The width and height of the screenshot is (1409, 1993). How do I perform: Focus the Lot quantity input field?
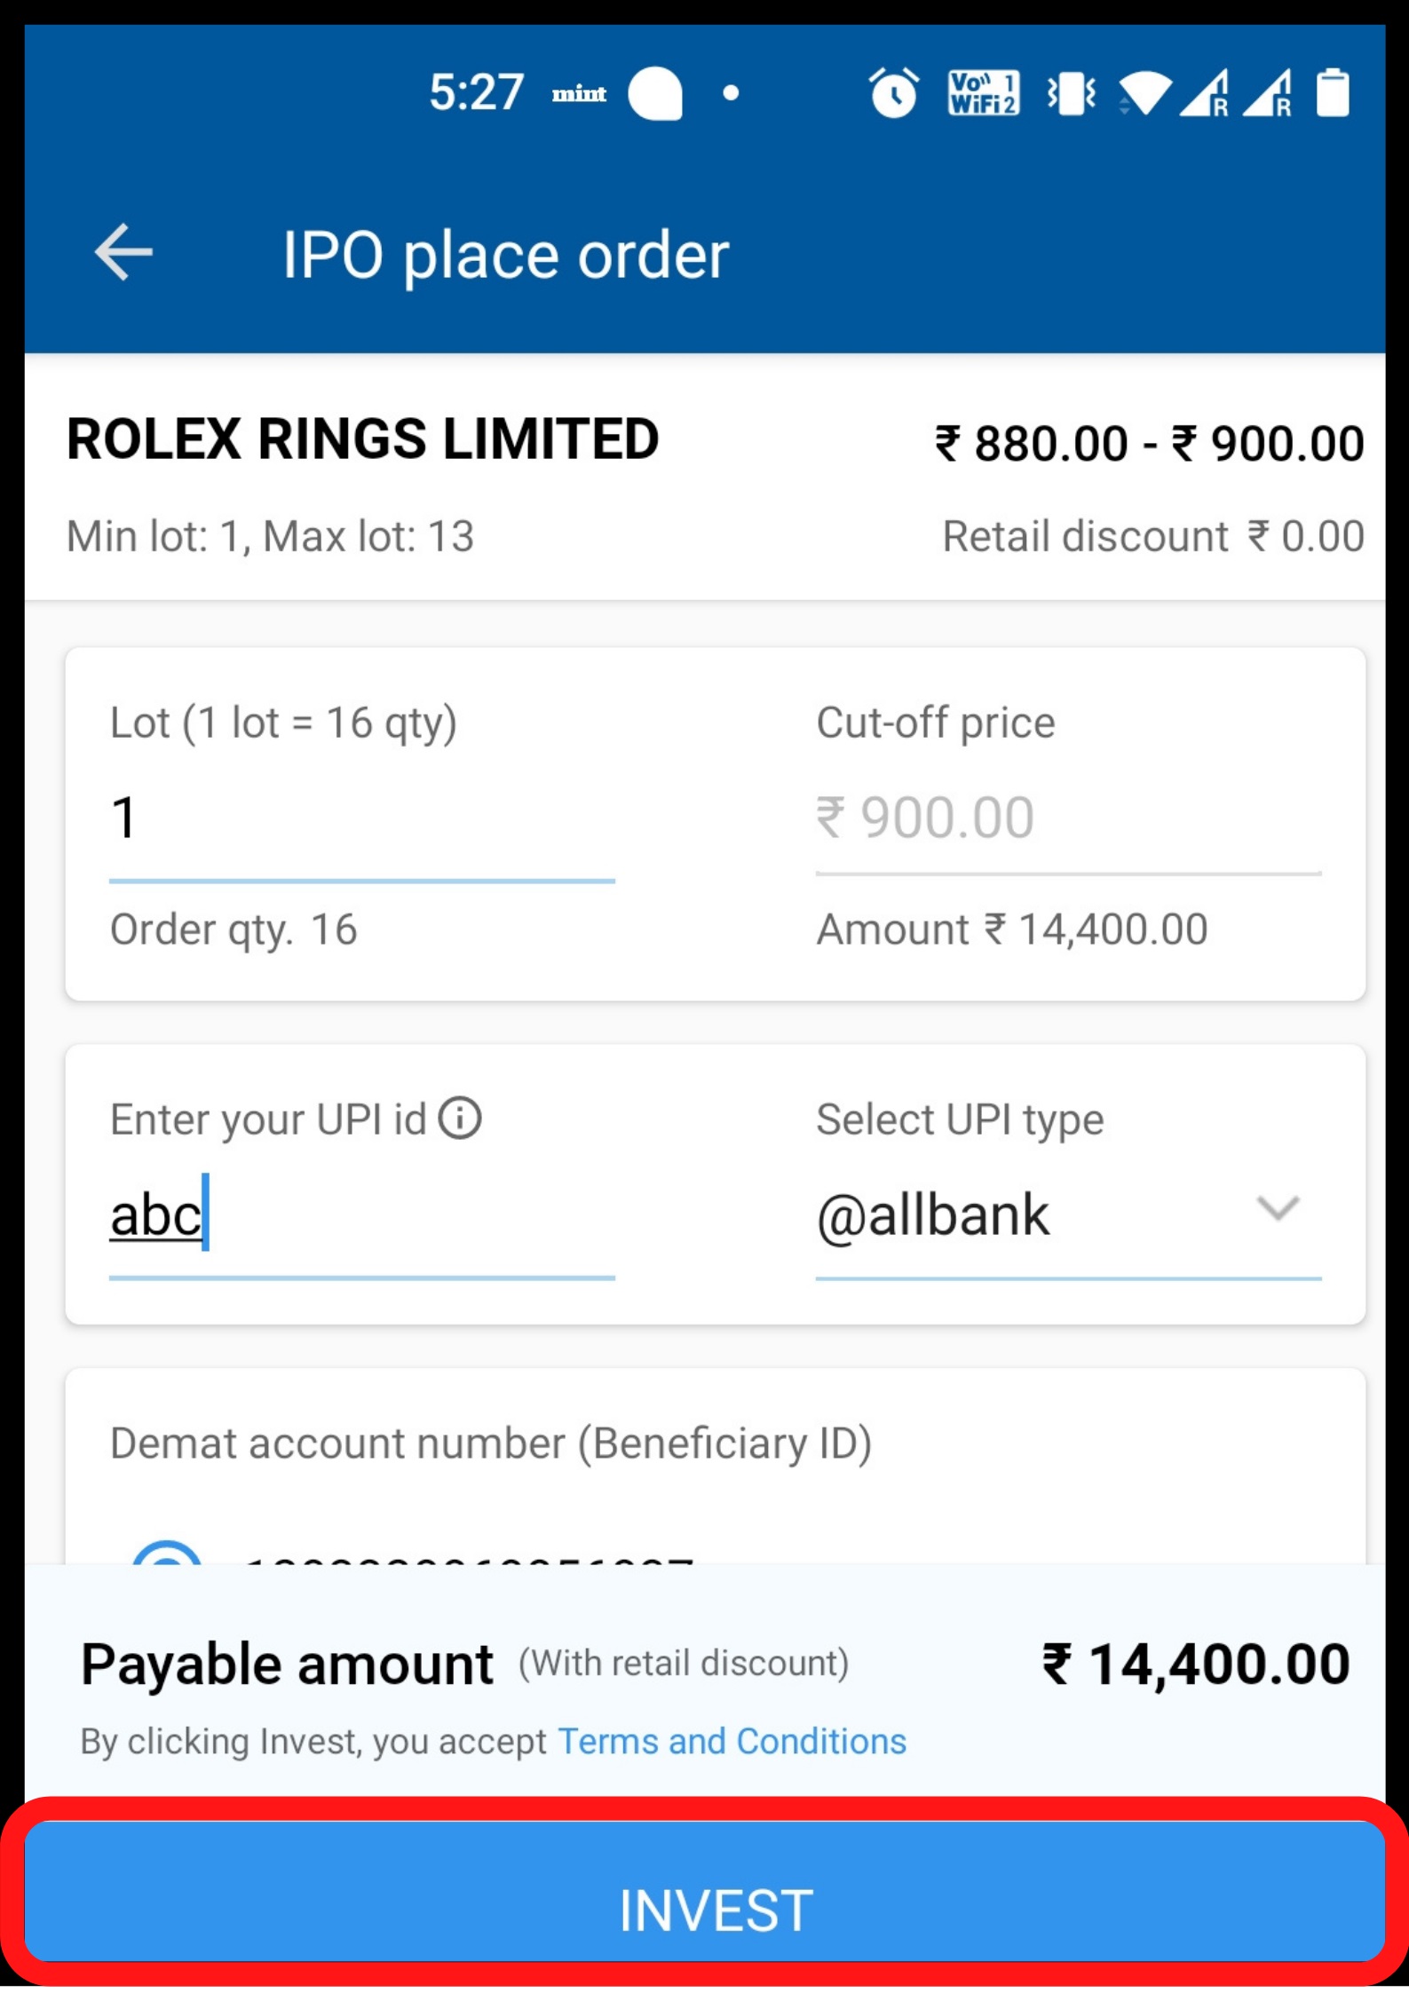click(x=361, y=818)
